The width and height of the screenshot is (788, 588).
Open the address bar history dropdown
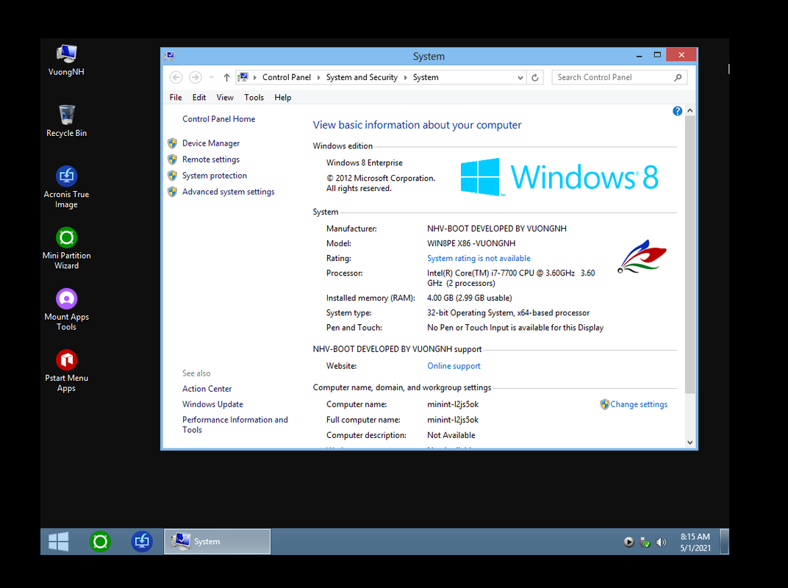[x=520, y=77]
